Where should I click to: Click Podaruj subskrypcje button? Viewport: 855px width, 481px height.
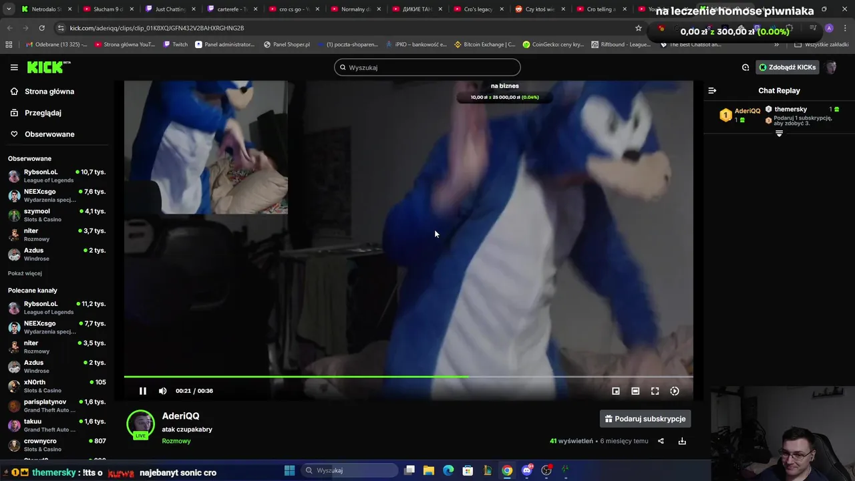point(645,419)
